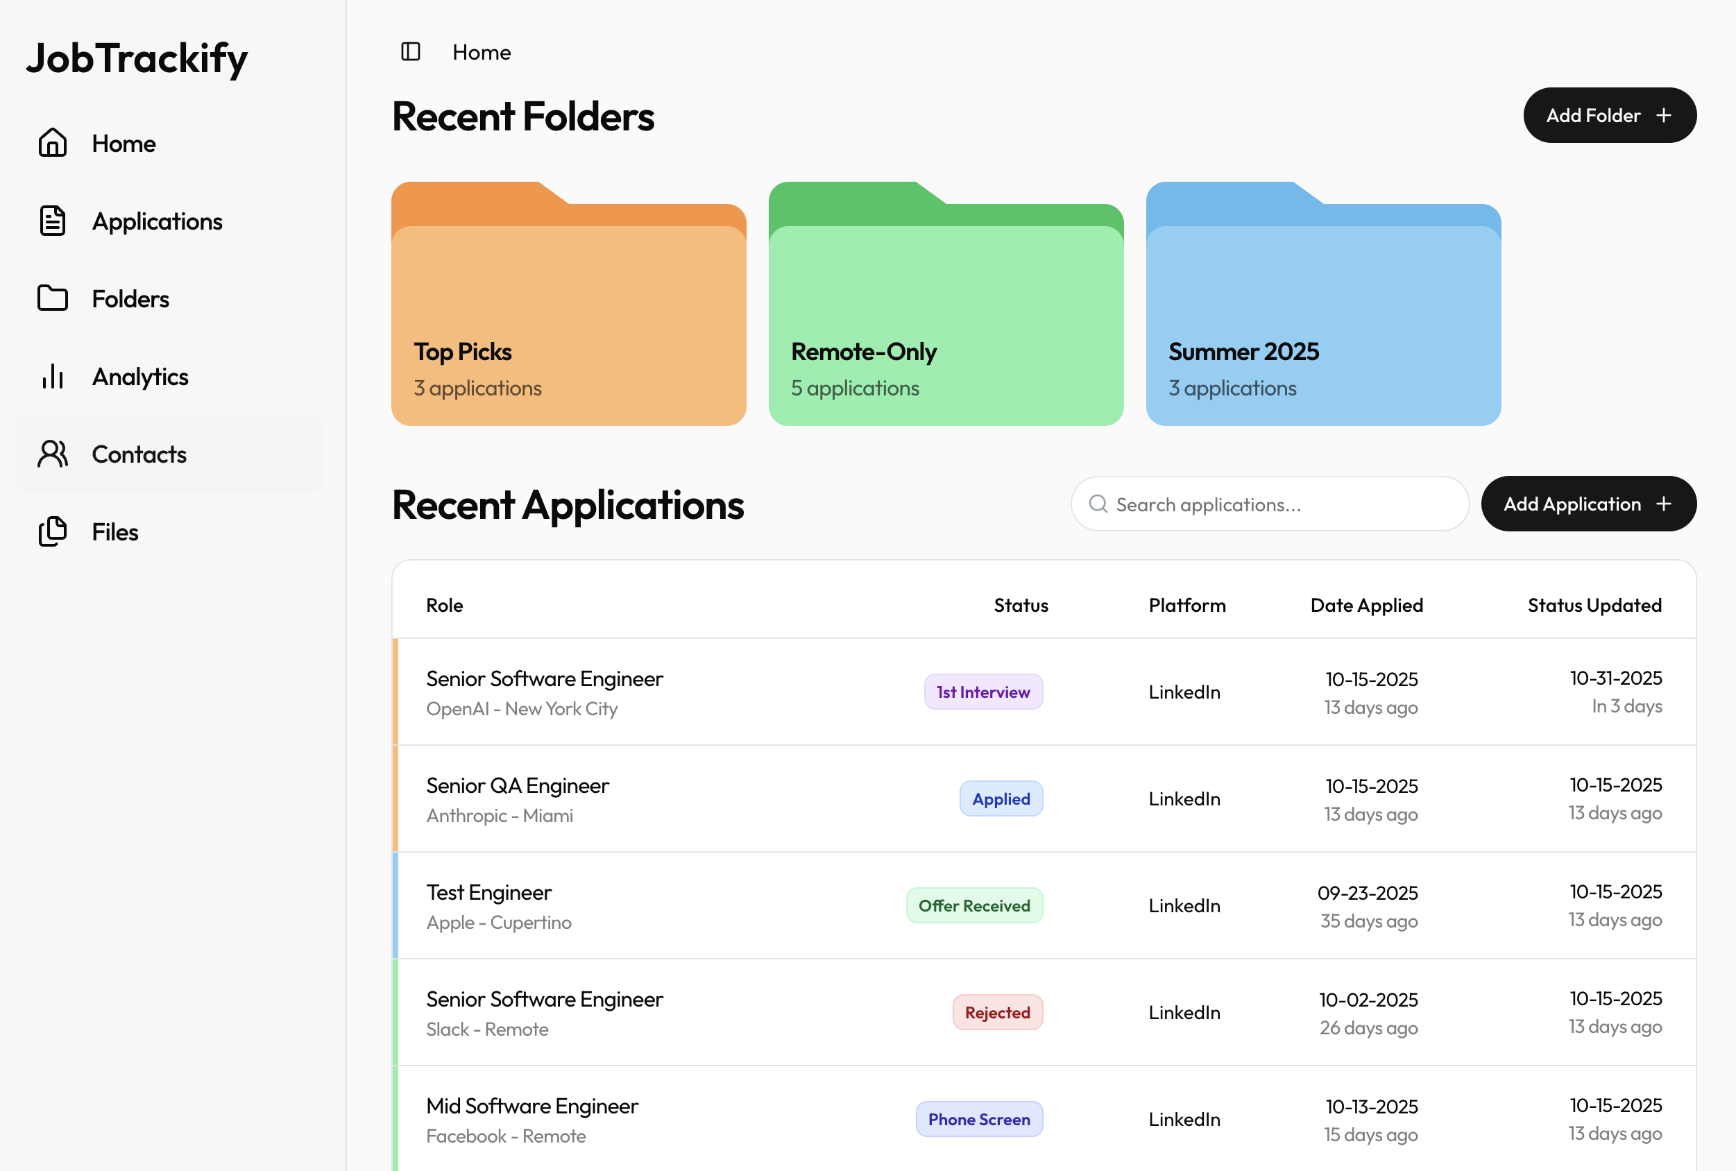This screenshot has height=1171, width=1736.
Task: Click the Offer Received badge for Test Engineer
Action: [974, 905]
